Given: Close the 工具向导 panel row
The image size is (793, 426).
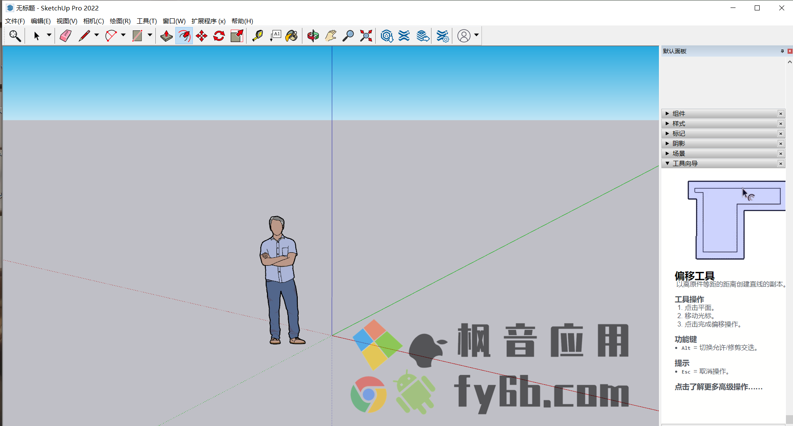Looking at the screenshot, I should (x=781, y=164).
